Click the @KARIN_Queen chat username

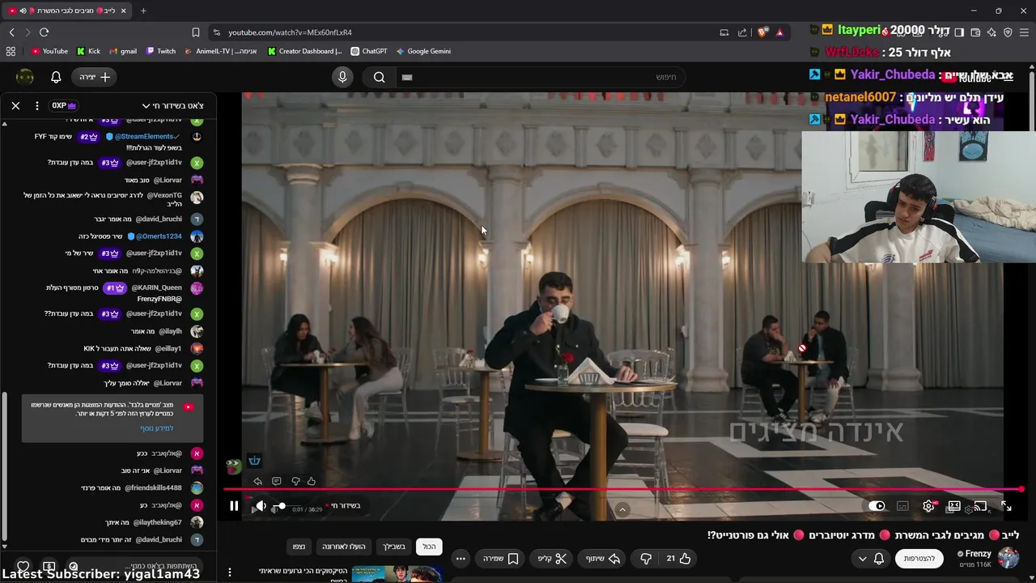157,287
